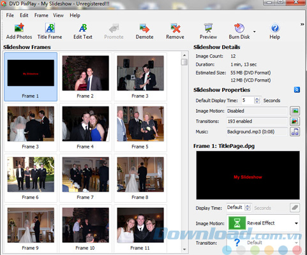The image size is (307, 255).
Task: Click the green hourglass Reveal Effect icon
Action: pyautogui.click(x=237, y=223)
